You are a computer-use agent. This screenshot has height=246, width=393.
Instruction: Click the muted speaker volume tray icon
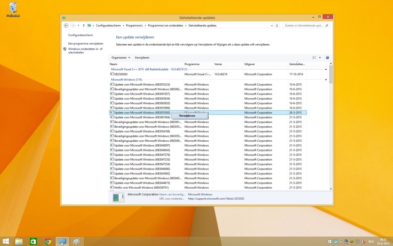coord(363,242)
